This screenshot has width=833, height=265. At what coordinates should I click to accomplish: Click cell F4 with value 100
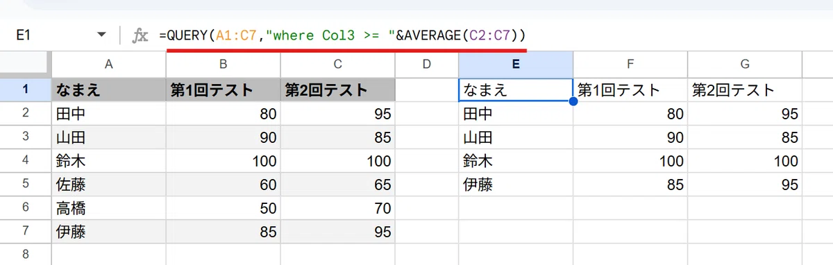pyautogui.click(x=630, y=160)
